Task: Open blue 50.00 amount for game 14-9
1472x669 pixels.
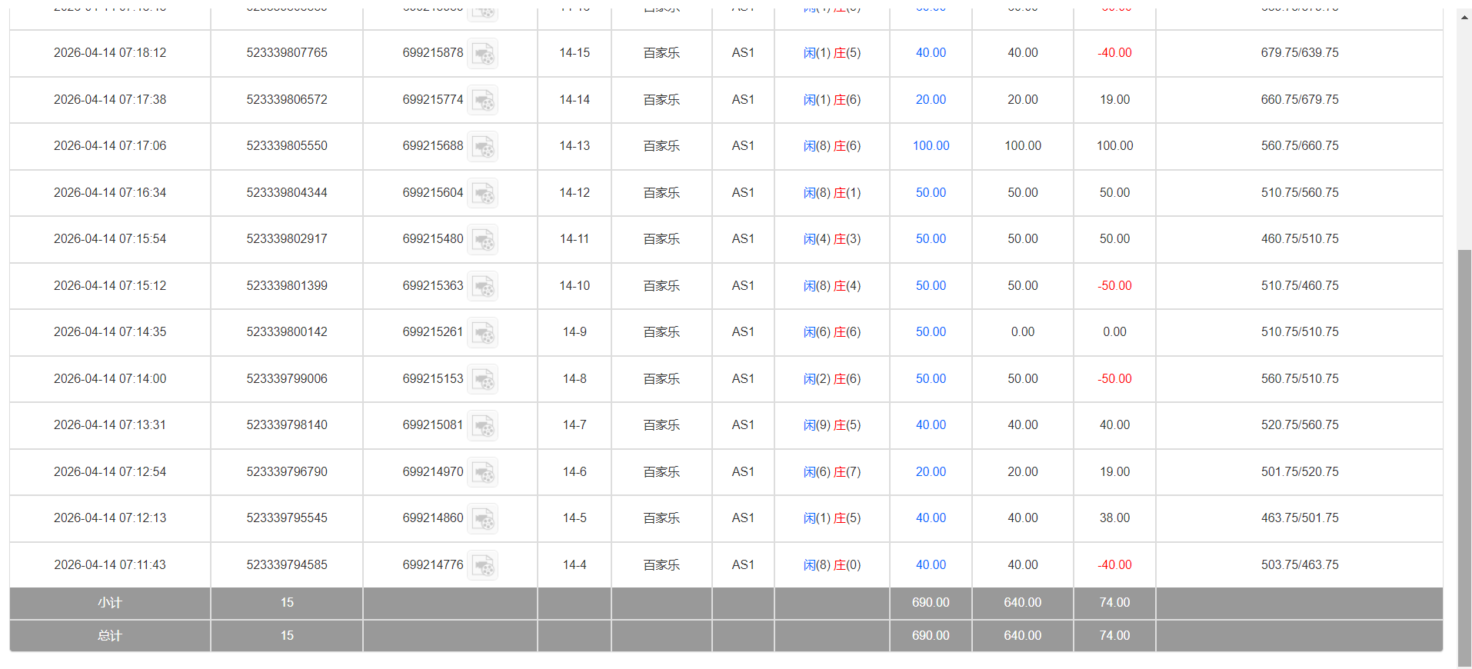Action: 931,332
